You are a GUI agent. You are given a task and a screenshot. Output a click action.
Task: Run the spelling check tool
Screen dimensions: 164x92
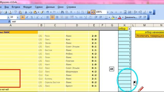pos(16,12)
